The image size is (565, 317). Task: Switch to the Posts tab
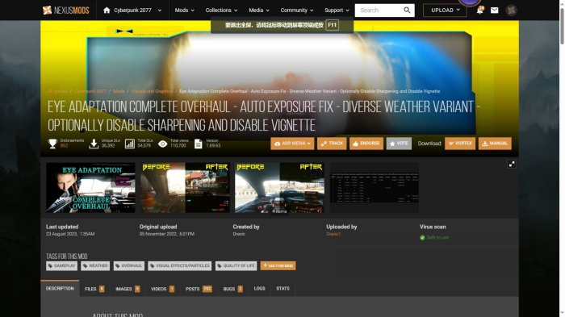(199, 289)
